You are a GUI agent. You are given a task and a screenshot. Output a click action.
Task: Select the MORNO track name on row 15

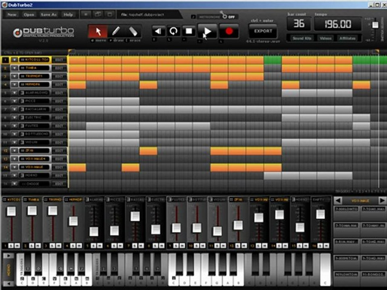[x=34, y=175]
